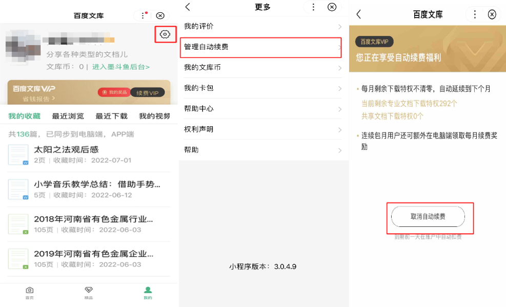Open 2019年河南省有色金属企业 document
Image resolution: width=506 pixels, height=307 pixels.
point(89,259)
